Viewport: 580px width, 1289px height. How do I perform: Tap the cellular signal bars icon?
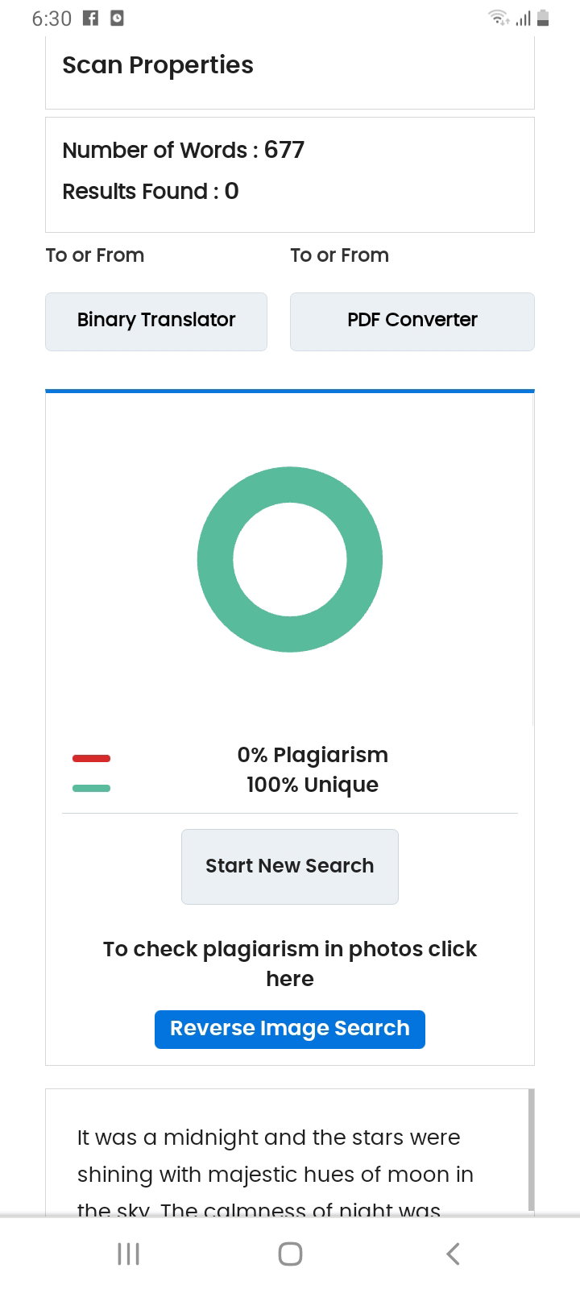(524, 18)
